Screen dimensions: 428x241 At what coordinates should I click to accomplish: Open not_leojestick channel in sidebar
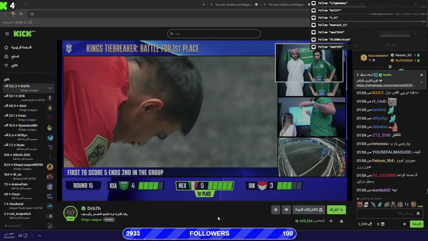pos(28,216)
